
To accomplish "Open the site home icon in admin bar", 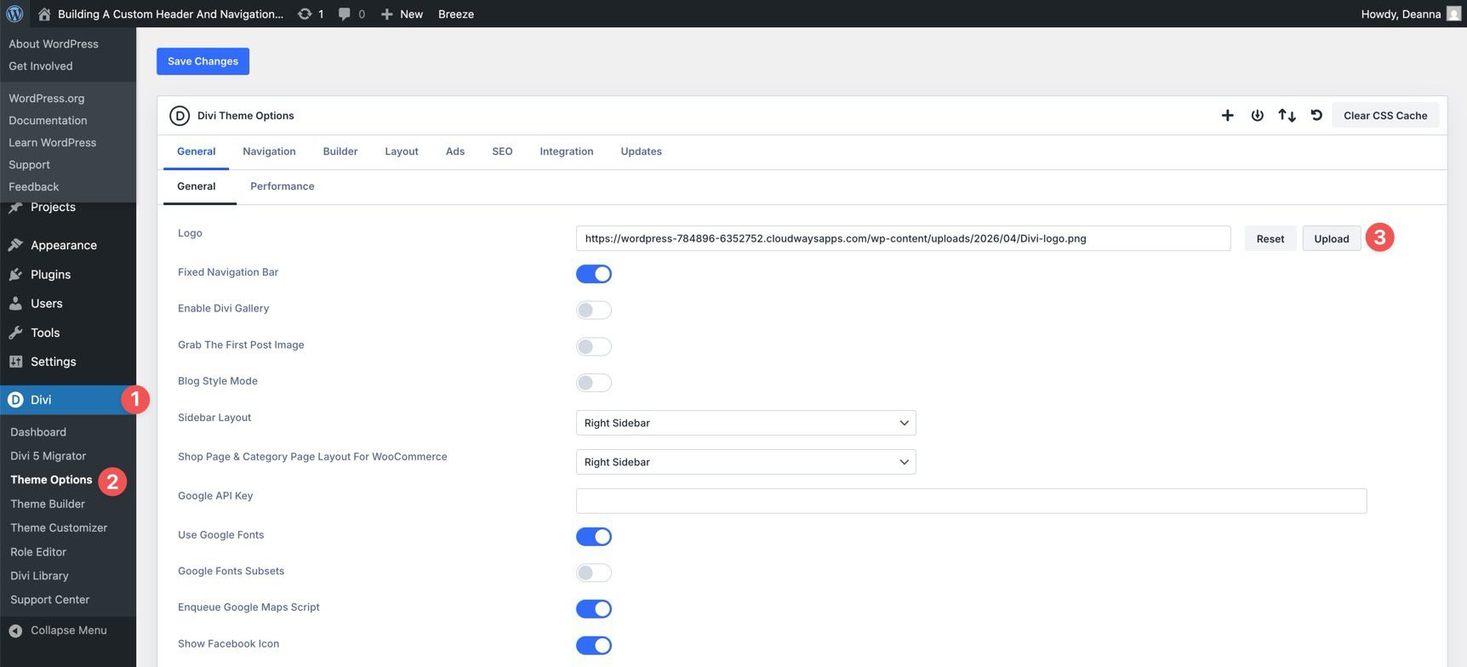I will pos(44,14).
